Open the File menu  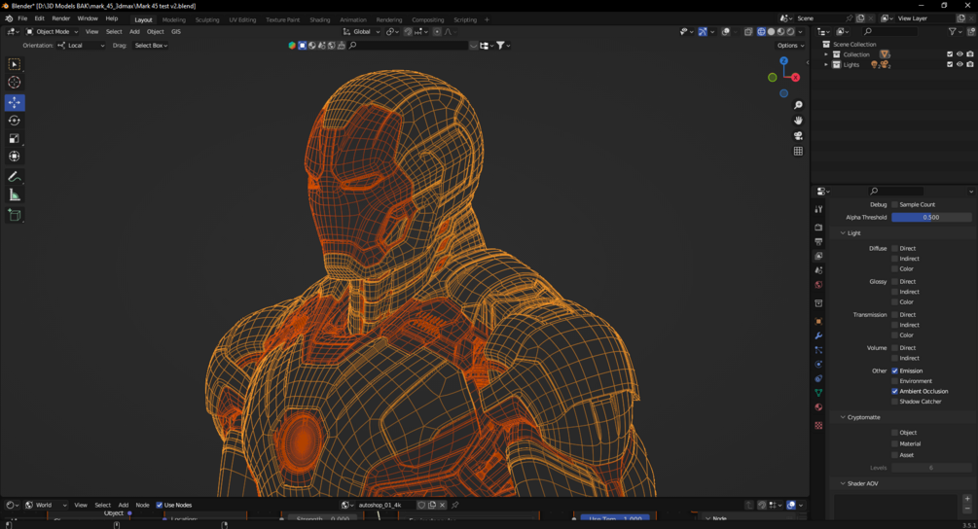[x=22, y=18]
